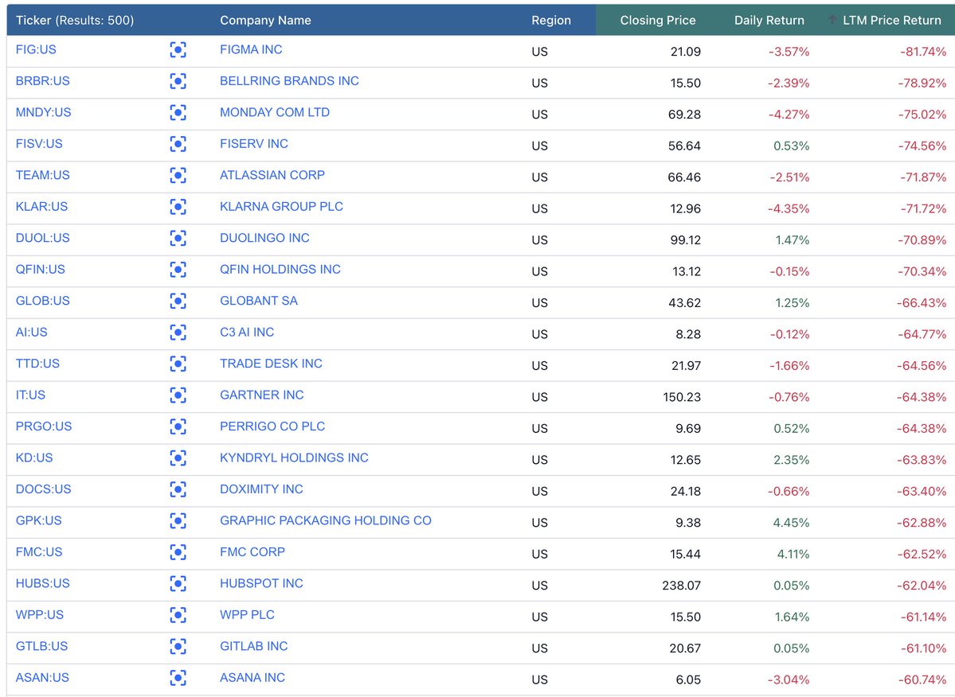Open QFIN HOLDINGS INC company page
This screenshot has width=955, height=697.
[x=280, y=270]
